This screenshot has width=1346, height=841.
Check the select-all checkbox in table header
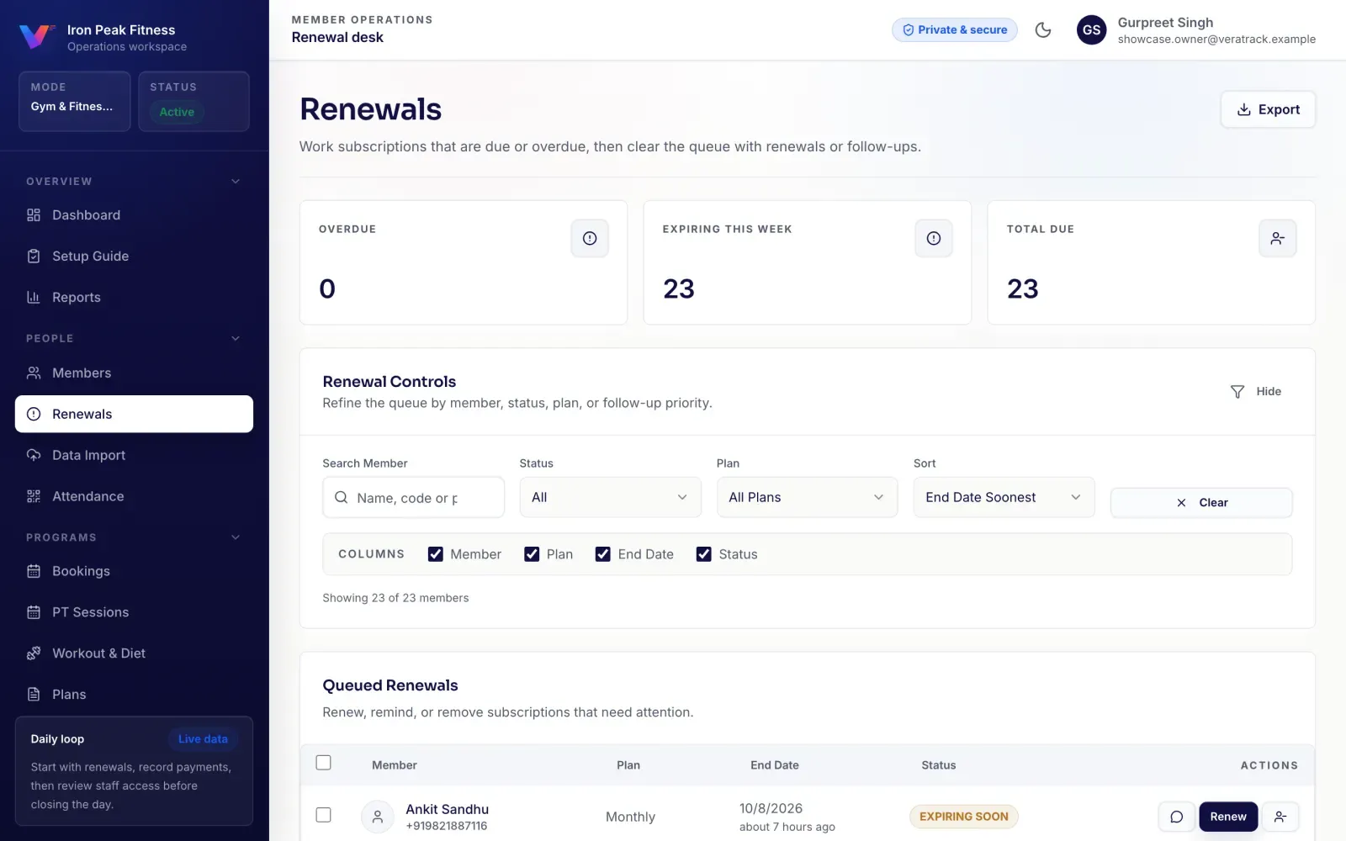click(324, 763)
